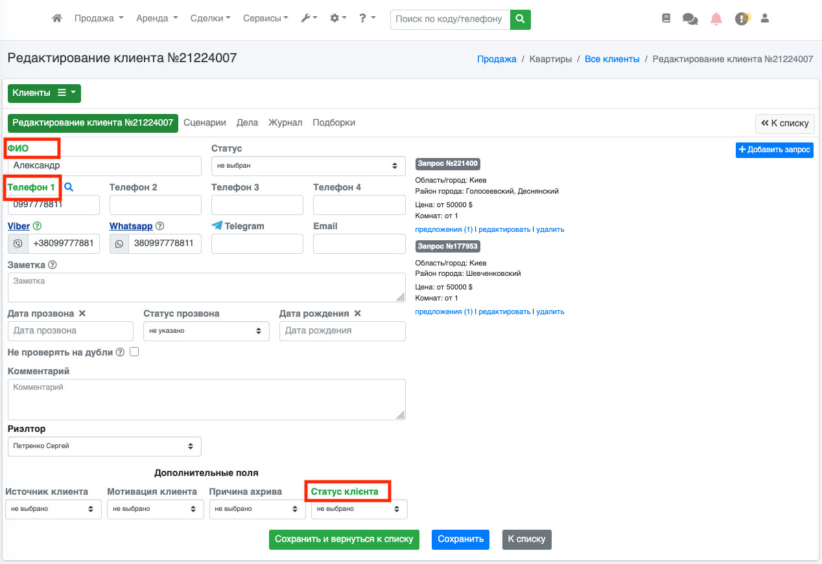This screenshot has height=564, width=822.
Task: Click the home icon in navbar
Action: [57, 19]
